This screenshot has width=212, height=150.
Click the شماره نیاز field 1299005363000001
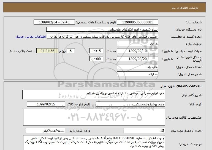137,22
